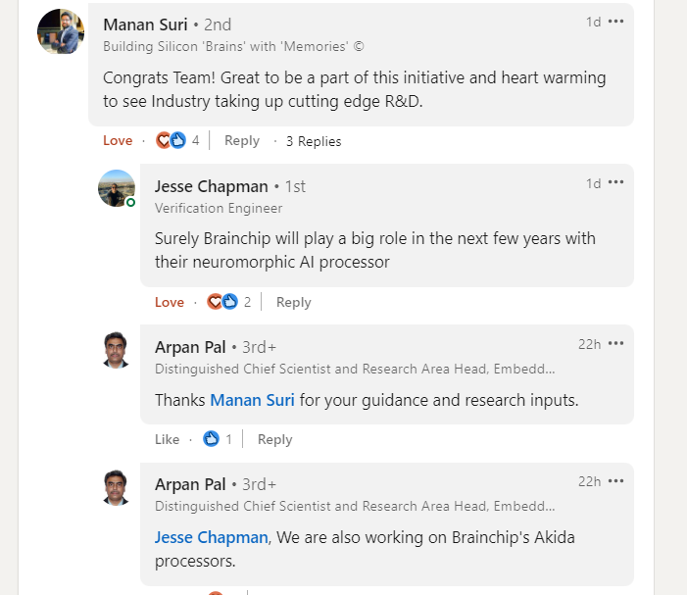Reply to Arpan Pal's thanks comment
687x595 pixels.
tap(275, 439)
